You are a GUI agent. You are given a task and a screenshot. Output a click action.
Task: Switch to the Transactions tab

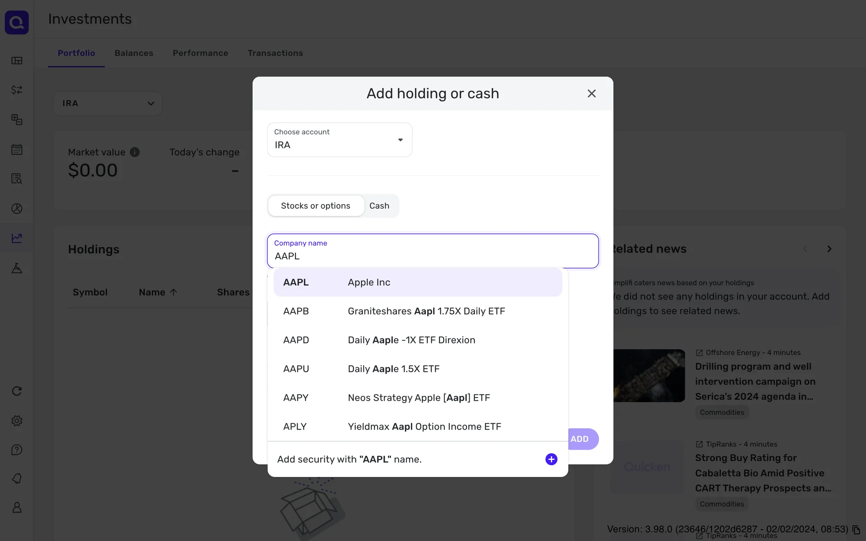click(x=275, y=53)
